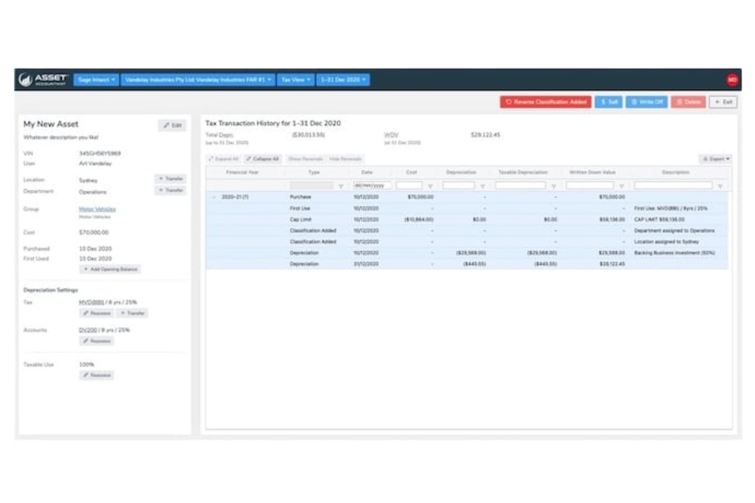This screenshot has width=755, height=503.
Task: Open the Tax View selector
Action: point(295,80)
